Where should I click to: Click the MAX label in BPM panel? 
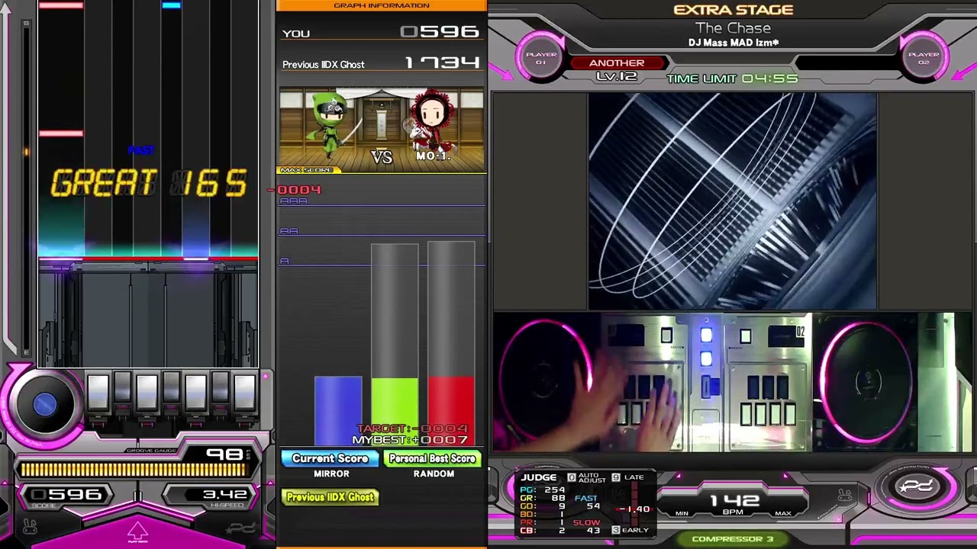pos(783,513)
